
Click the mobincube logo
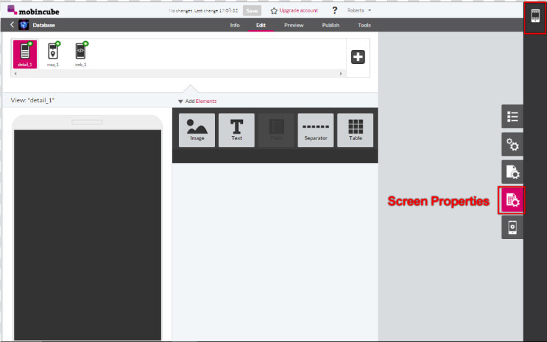(x=33, y=10)
